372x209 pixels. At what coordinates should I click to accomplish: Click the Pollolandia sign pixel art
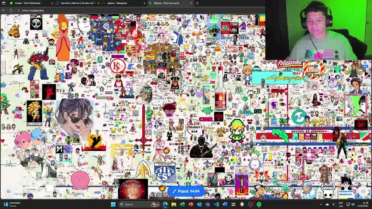(x=290, y=64)
